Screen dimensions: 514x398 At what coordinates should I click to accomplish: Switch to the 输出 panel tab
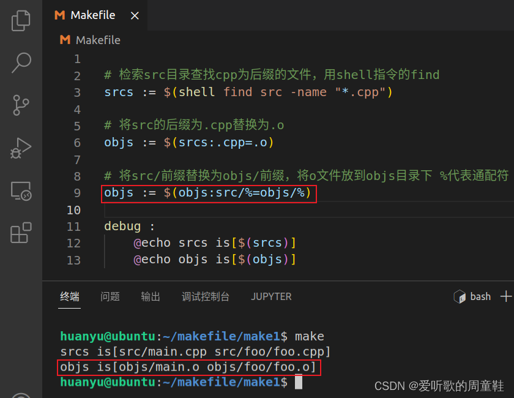pyautogui.click(x=151, y=296)
